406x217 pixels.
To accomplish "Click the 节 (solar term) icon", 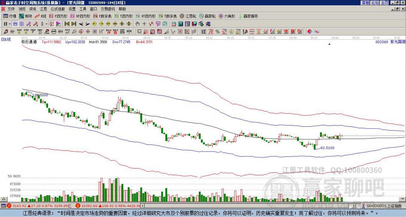I will tap(158, 24).
